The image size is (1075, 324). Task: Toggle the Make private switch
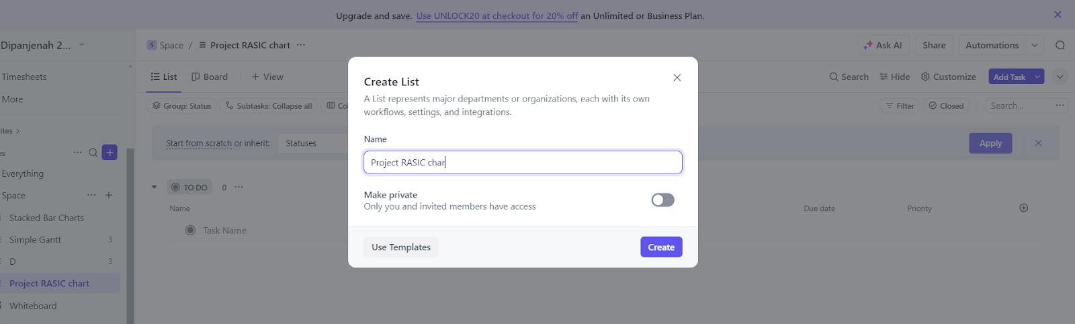tap(662, 200)
